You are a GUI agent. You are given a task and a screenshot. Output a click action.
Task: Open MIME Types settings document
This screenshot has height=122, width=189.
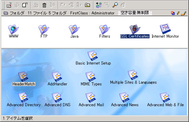pos(91,77)
